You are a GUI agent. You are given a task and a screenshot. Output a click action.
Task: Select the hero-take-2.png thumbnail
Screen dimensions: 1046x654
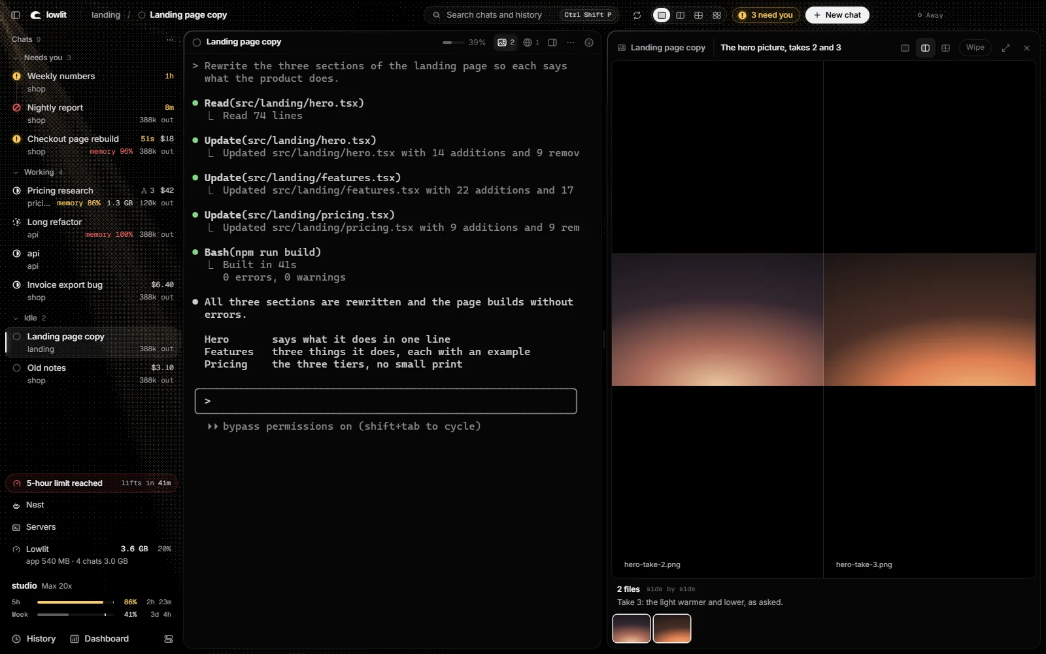pyautogui.click(x=632, y=628)
